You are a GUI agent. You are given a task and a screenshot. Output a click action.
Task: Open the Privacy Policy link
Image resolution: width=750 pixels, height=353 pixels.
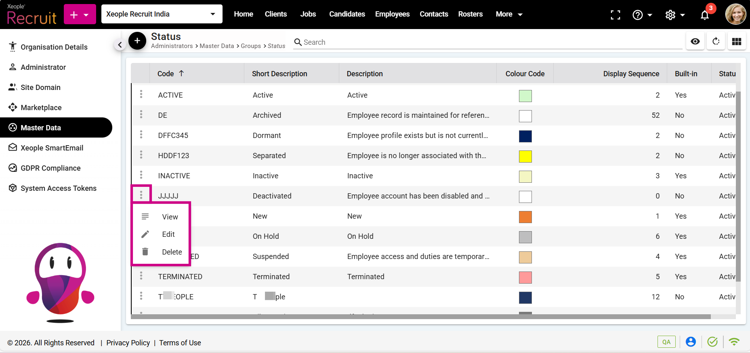coord(128,343)
